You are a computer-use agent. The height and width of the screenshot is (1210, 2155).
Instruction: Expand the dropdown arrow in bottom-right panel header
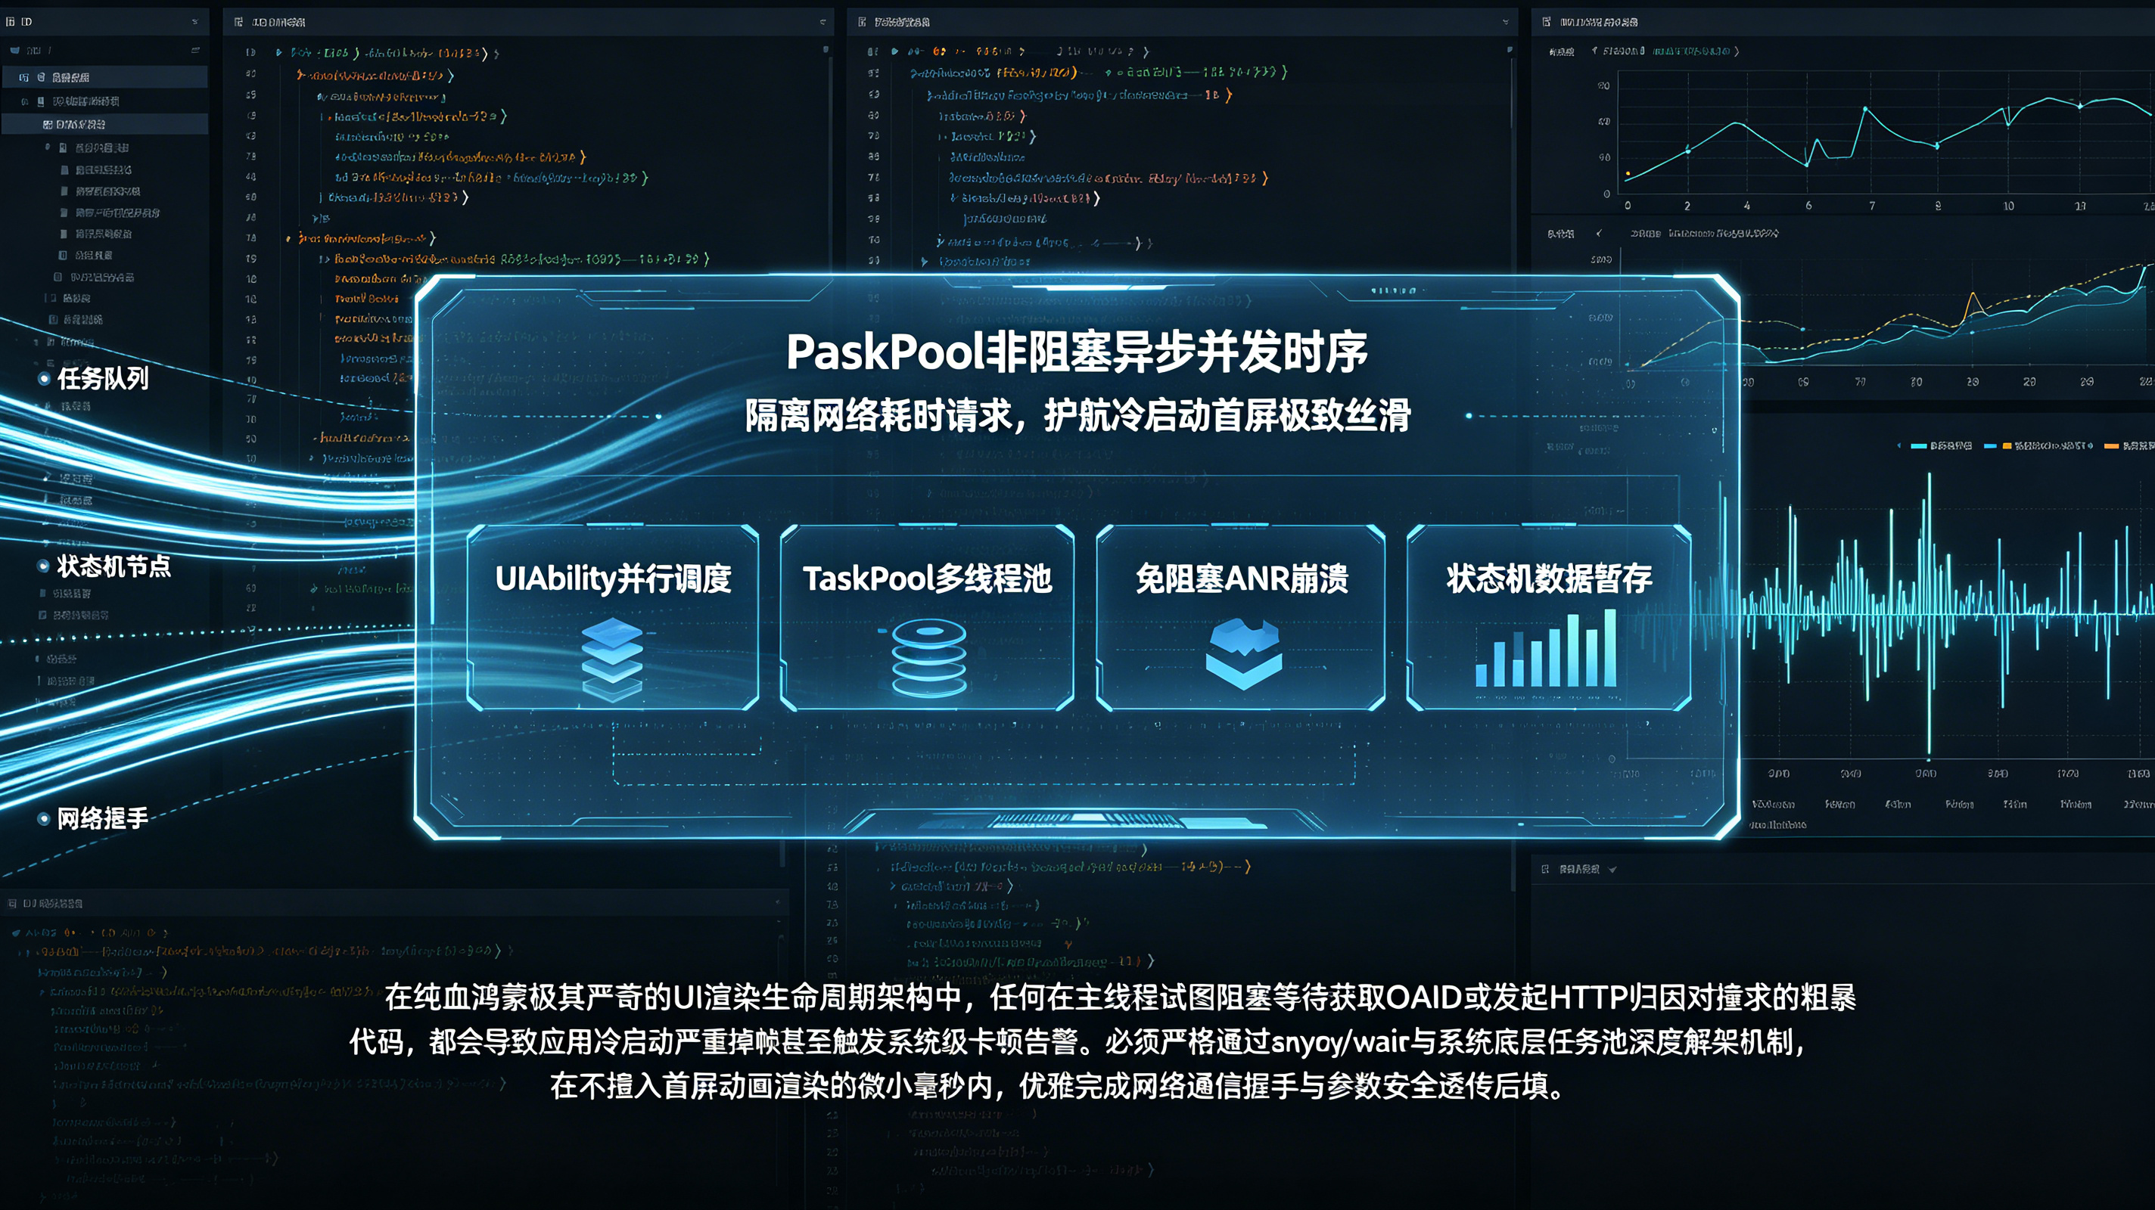pyautogui.click(x=1612, y=870)
